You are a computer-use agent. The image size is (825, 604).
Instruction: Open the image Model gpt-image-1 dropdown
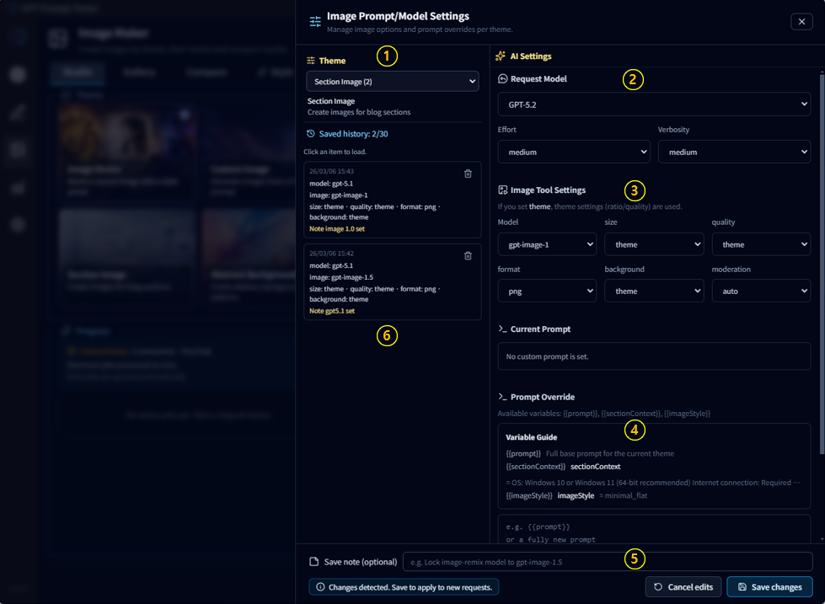point(547,244)
